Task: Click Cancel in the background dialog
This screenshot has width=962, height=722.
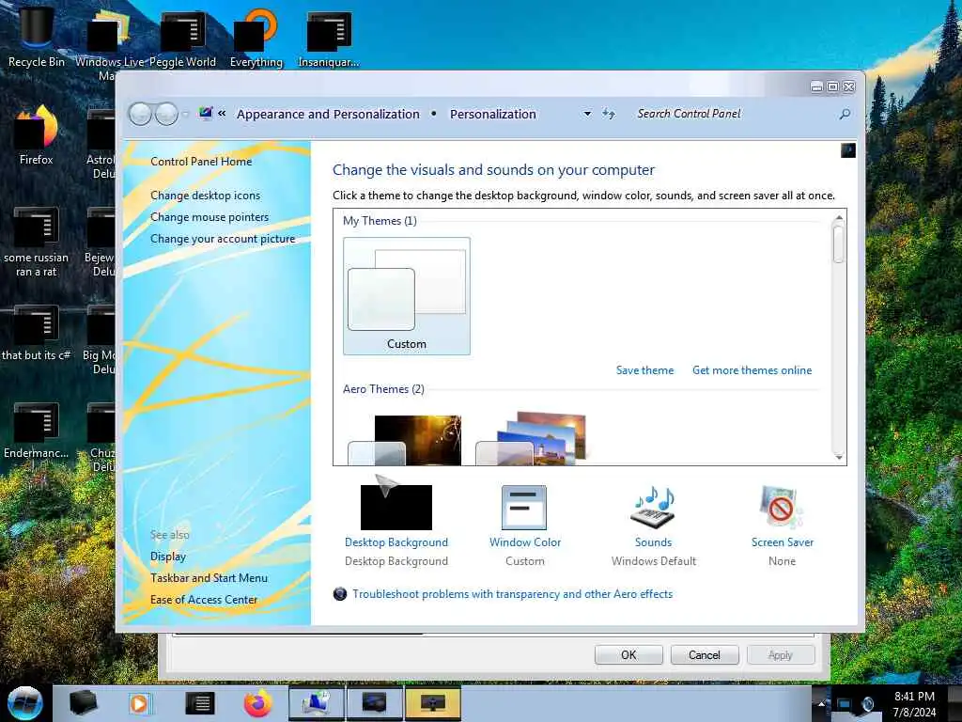Action: tap(705, 655)
